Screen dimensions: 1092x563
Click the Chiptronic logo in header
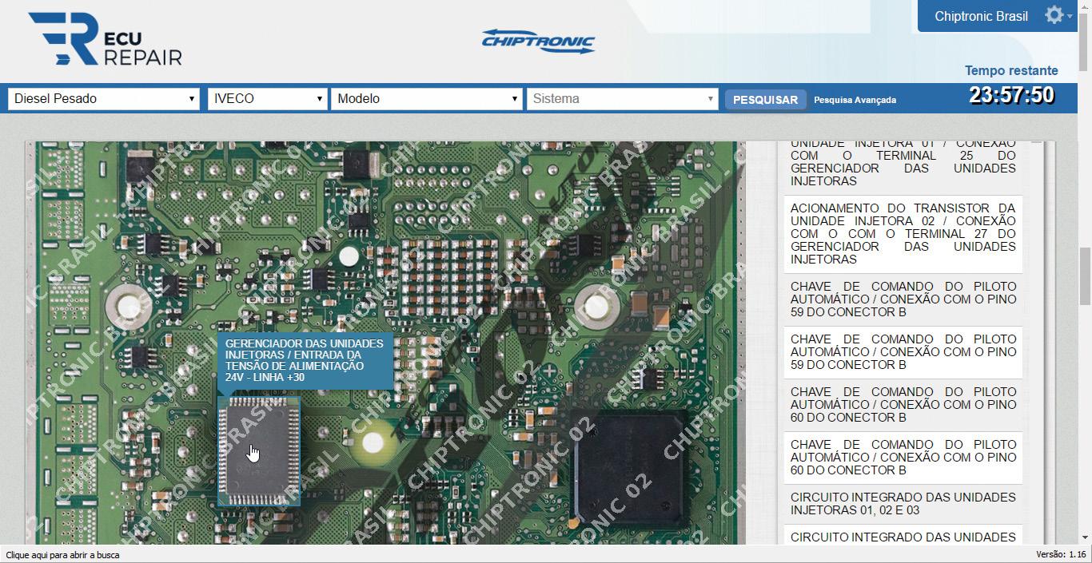point(538,41)
